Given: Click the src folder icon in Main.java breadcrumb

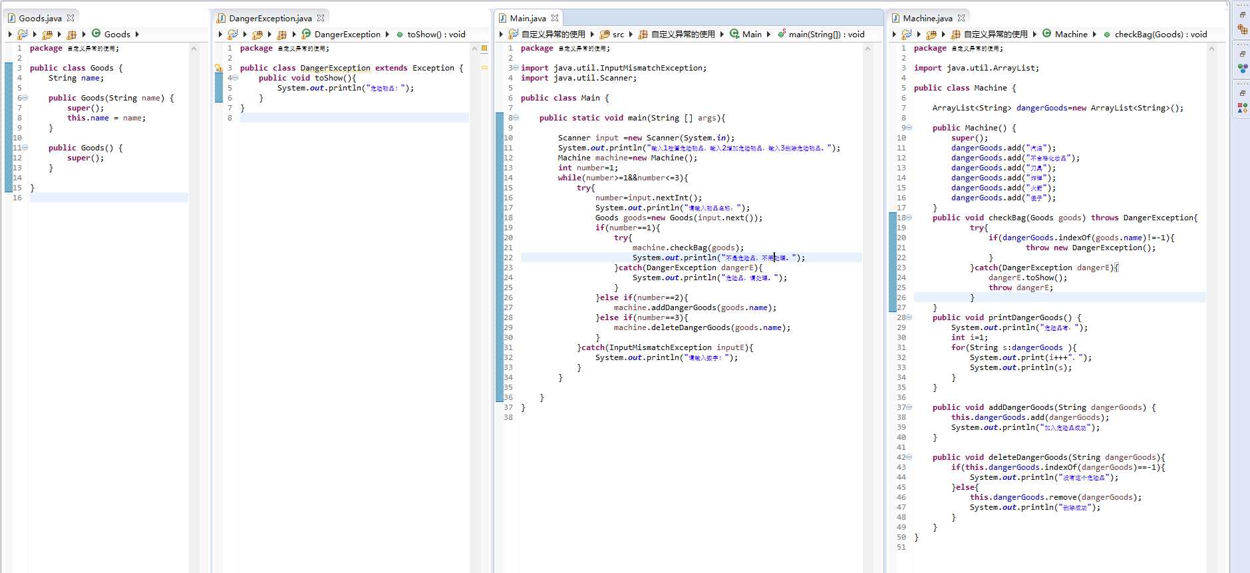Looking at the screenshot, I should coord(605,34).
